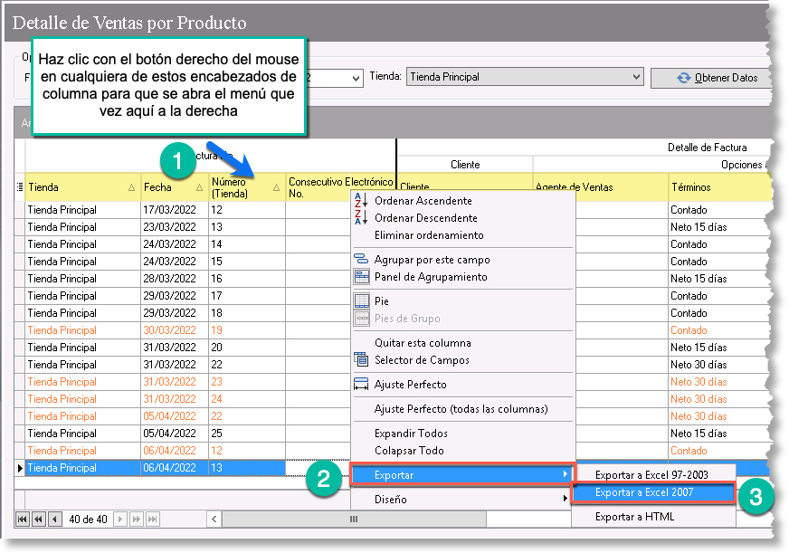The height and width of the screenshot is (553, 789).
Task: Click invoice number 20 cell
Action: click(x=247, y=348)
